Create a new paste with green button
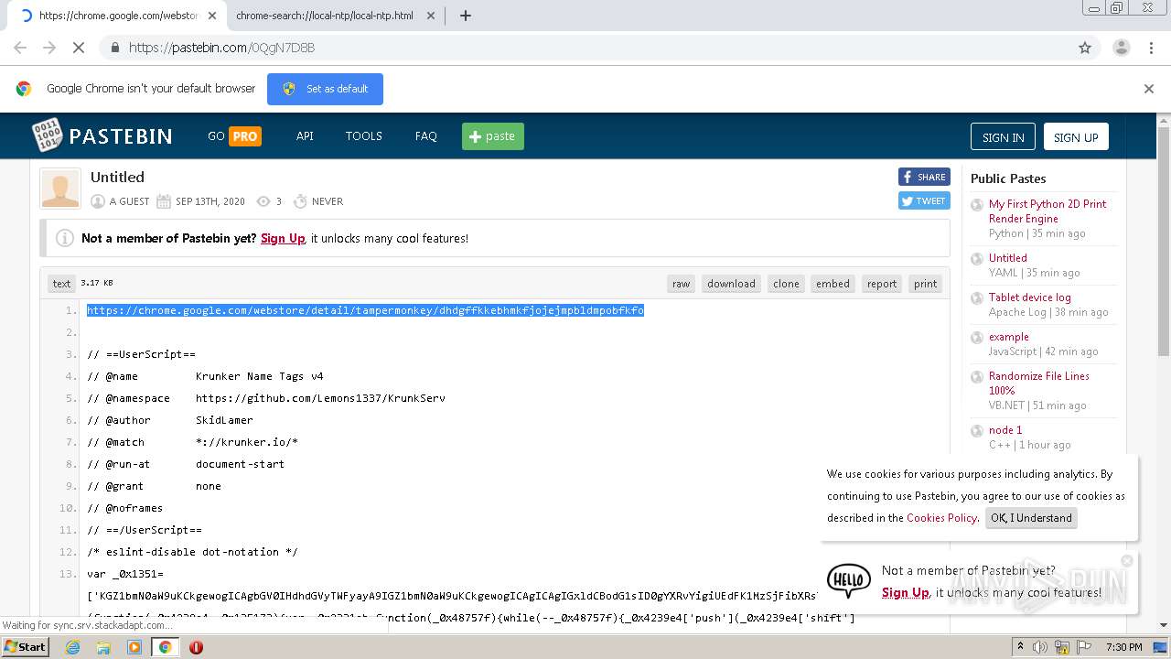Image resolution: width=1171 pixels, height=659 pixels. 492,136
